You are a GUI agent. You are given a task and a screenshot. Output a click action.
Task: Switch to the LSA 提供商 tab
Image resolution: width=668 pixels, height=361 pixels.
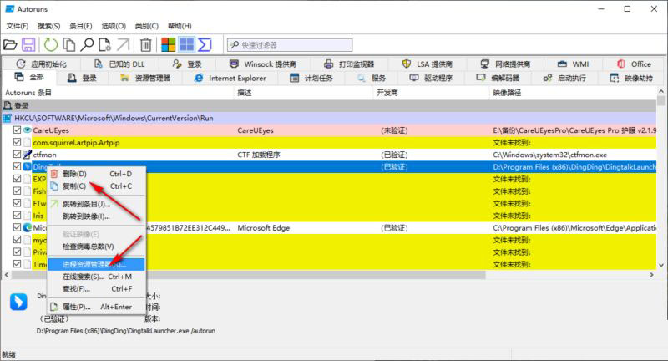click(428, 64)
